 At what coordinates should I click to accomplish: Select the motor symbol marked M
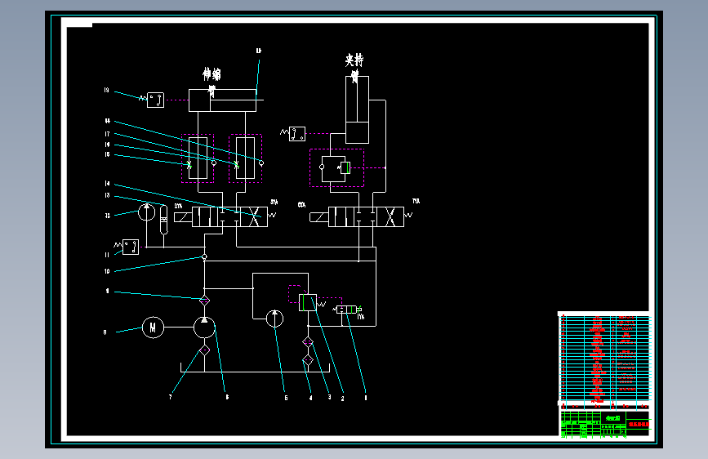point(153,328)
